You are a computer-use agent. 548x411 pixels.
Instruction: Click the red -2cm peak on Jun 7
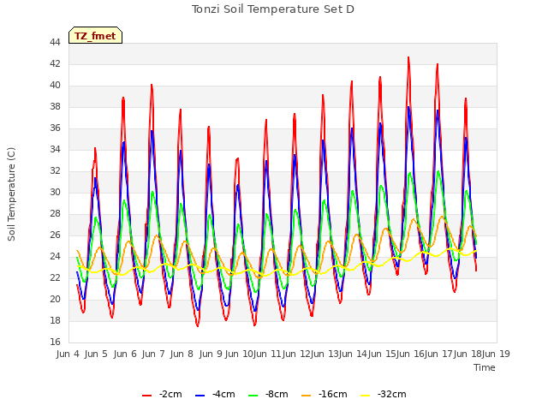point(152,85)
